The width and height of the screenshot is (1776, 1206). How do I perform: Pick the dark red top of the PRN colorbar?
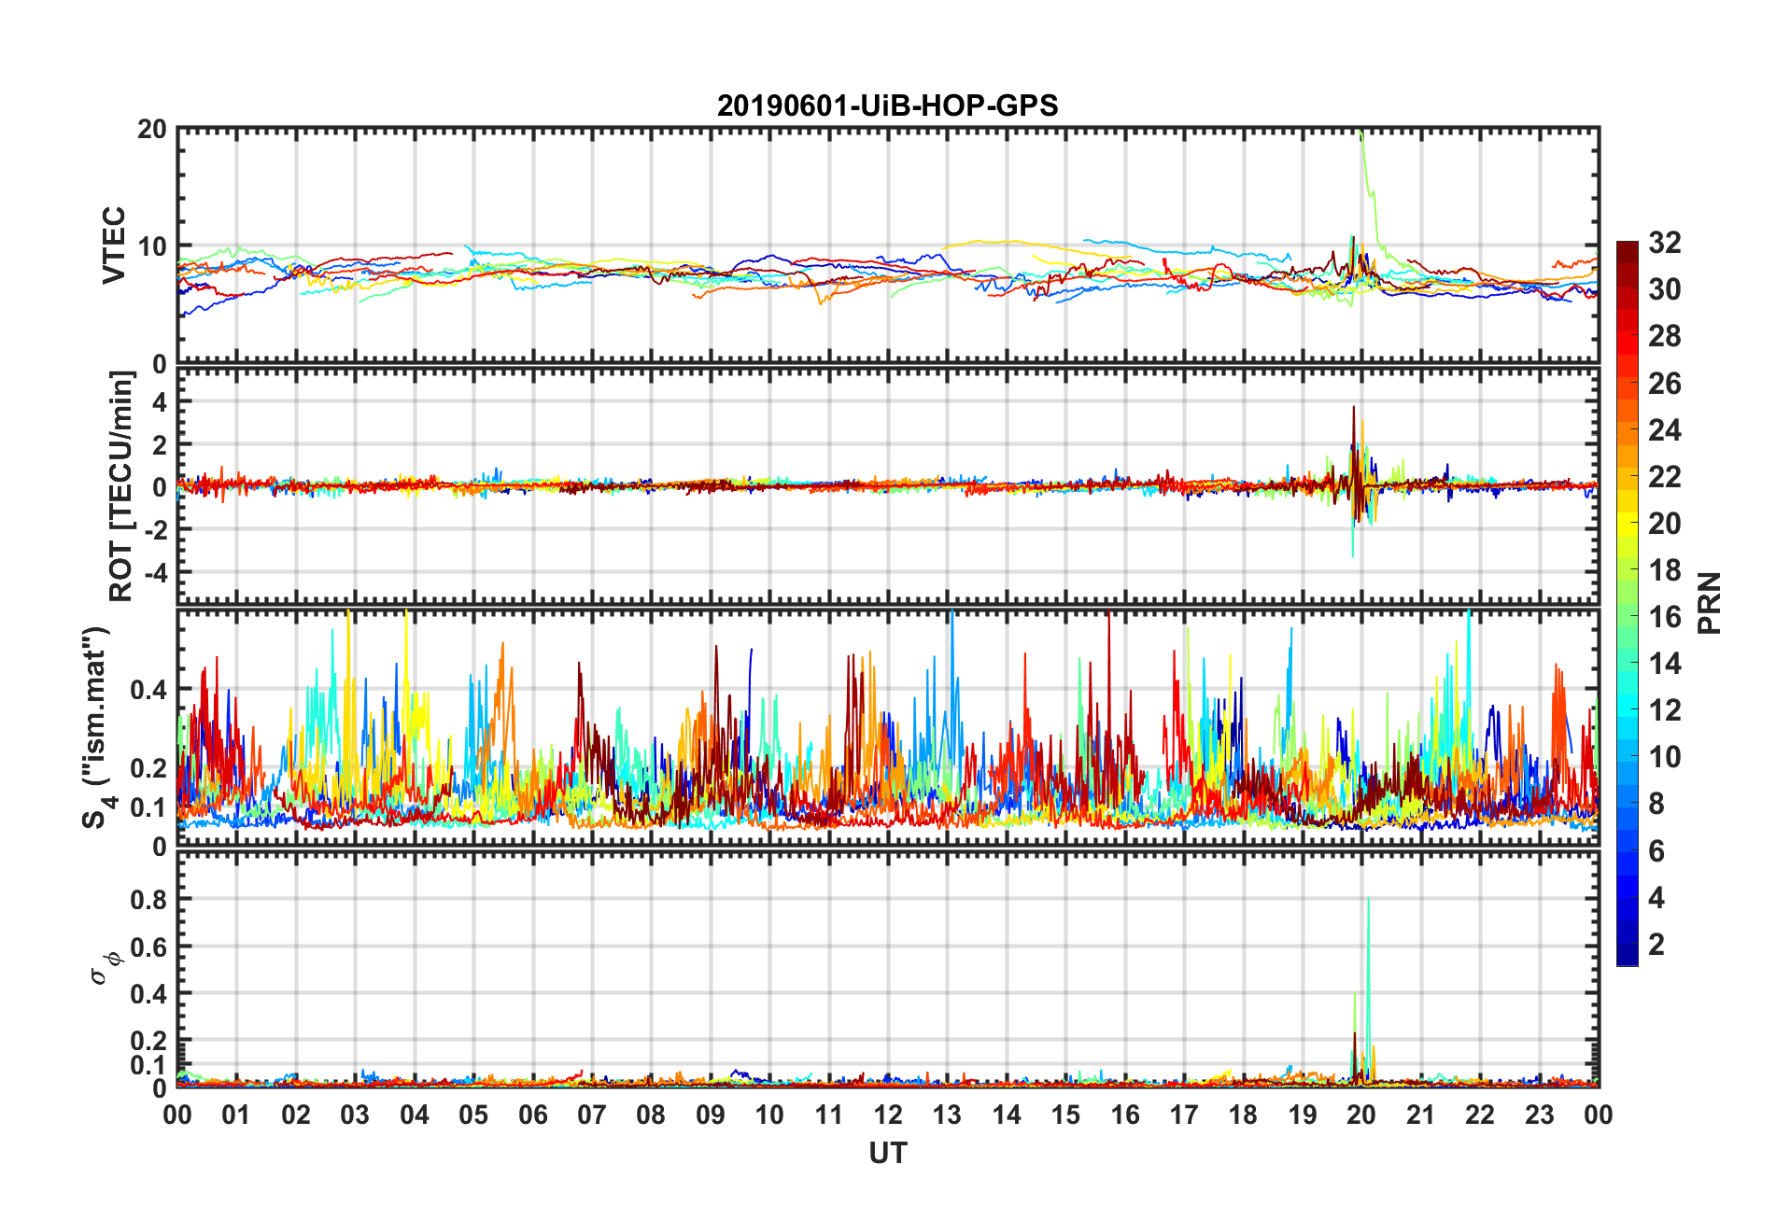pyautogui.click(x=1627, y=248)
